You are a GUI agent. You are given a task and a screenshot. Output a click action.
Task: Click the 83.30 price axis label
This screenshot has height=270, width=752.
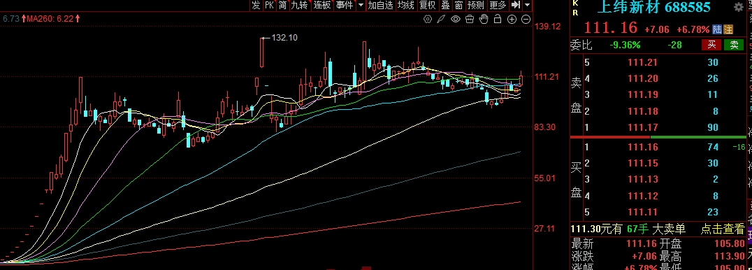pos(545,127)
